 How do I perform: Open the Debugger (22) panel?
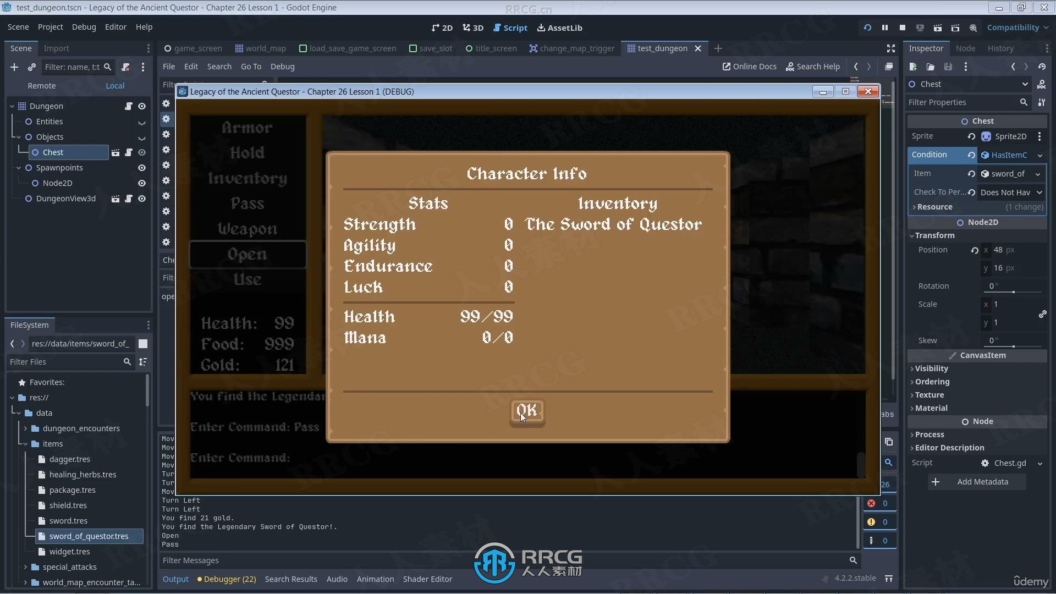tap(226, 579)
